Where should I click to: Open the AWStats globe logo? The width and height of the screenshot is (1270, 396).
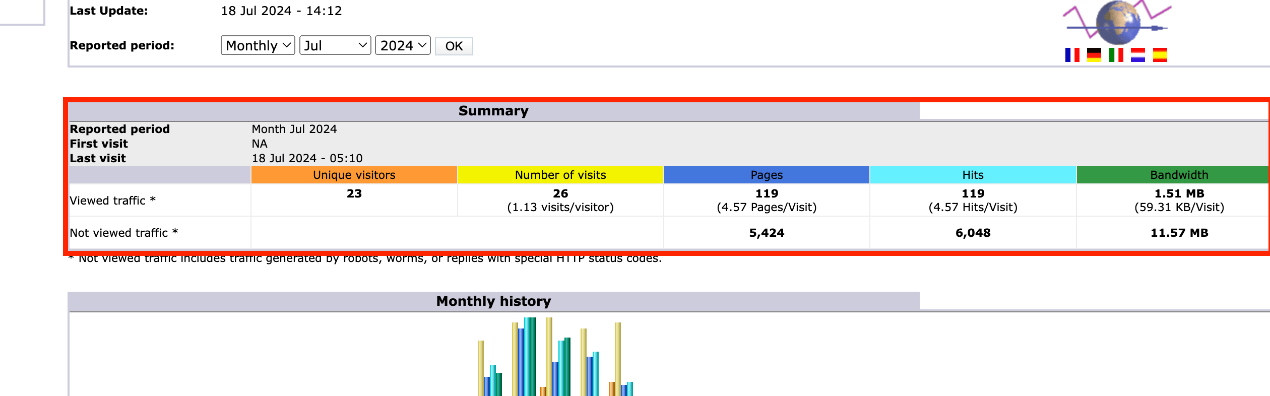(x=1117, y=22)
